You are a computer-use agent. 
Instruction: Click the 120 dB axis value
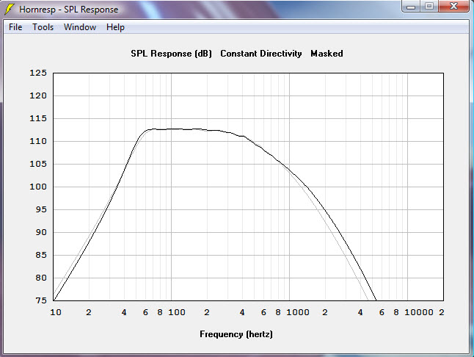tap(38, 95)
